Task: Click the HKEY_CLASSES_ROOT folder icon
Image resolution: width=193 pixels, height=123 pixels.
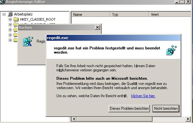Action: pos(16,19)
